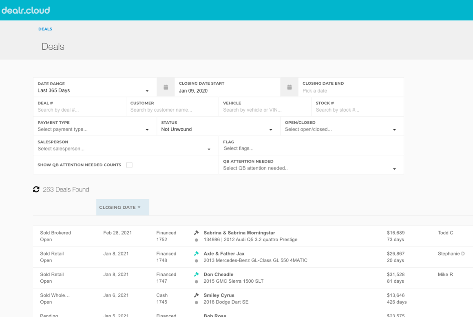Click the dealr.cloud logo
Viewport: 473px width, 317px height.
(26, 10)
